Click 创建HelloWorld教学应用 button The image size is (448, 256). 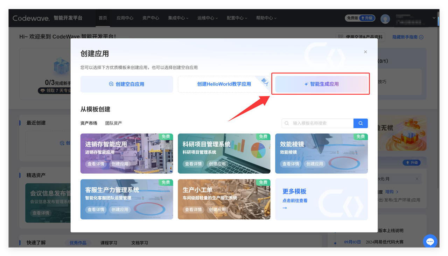[x=224, y=84]
